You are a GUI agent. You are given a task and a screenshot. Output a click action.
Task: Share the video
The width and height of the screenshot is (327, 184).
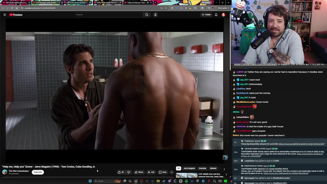[139, 172]
